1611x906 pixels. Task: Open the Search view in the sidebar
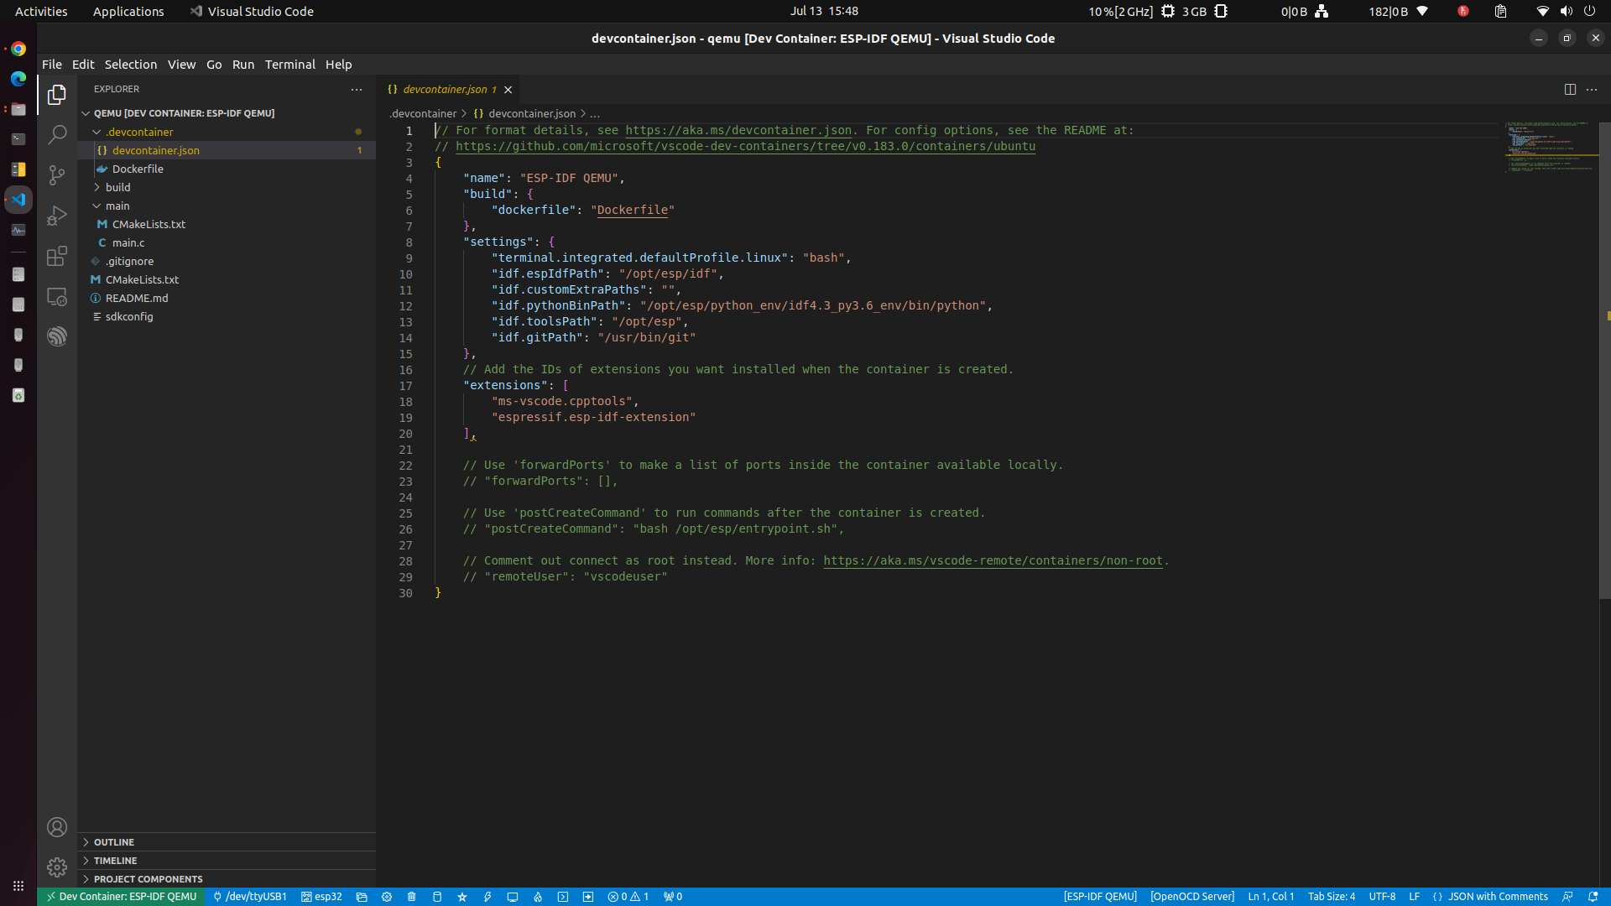(56, 134)
